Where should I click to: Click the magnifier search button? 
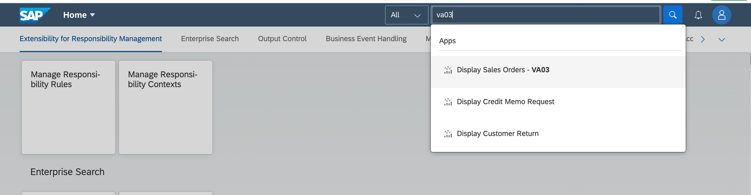click(672, 15)
